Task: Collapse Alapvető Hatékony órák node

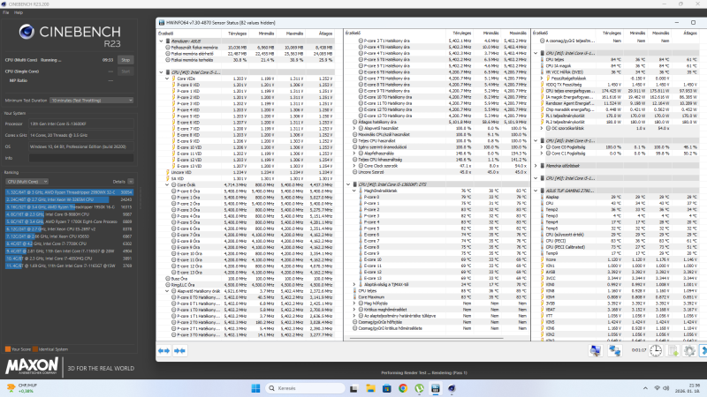Action: tap(167, 291)
